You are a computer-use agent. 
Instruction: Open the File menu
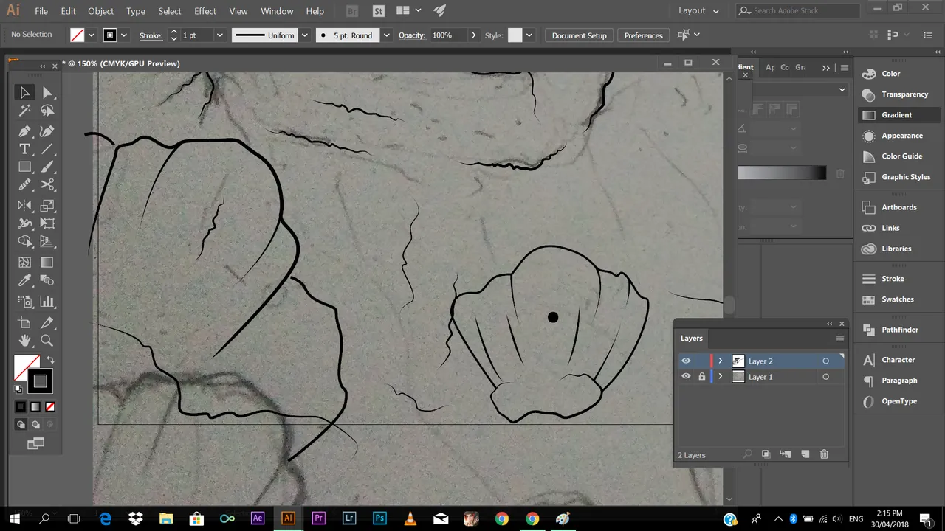click(41, 11)
